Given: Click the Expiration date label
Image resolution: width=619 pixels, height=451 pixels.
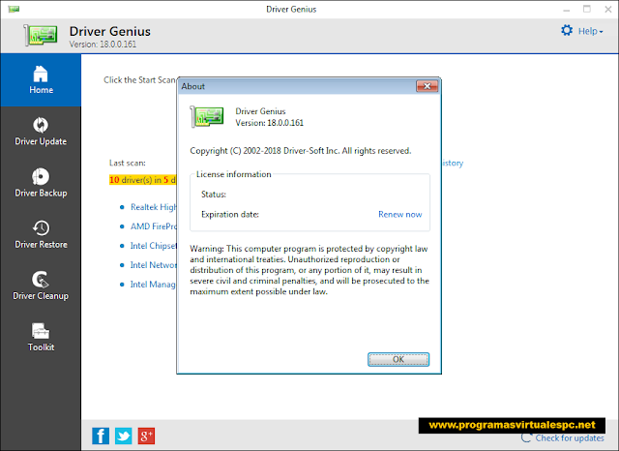Looking at the screenshot, I should (230, 215).
